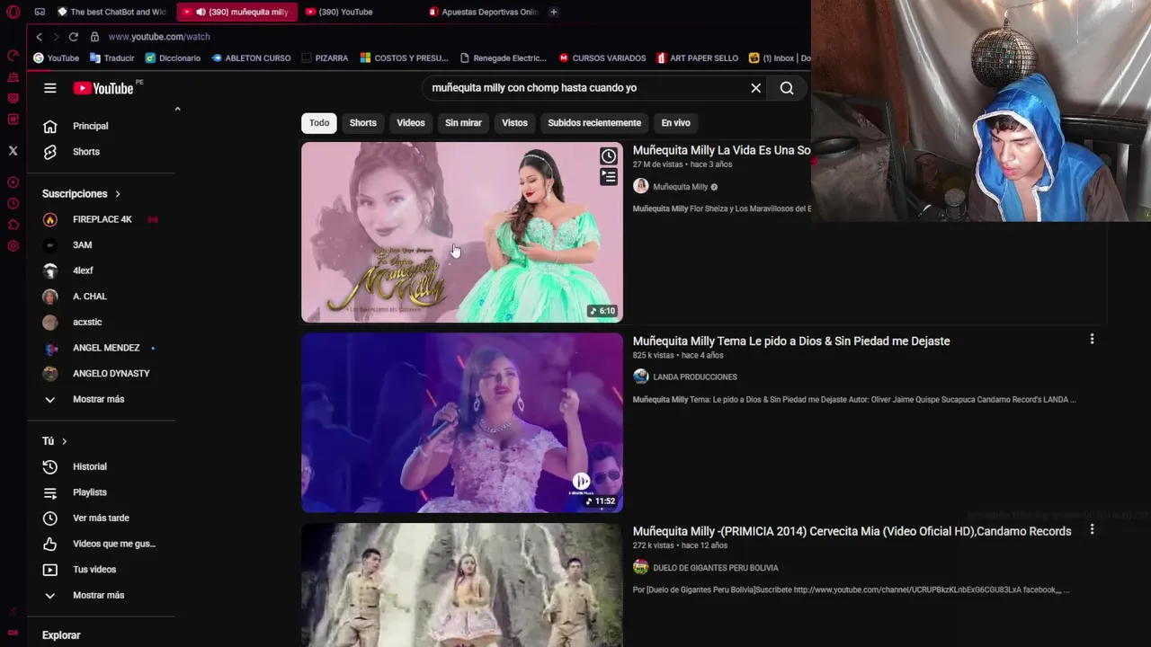
Task: Clear the search box with the X
Action: coord(756,88)
